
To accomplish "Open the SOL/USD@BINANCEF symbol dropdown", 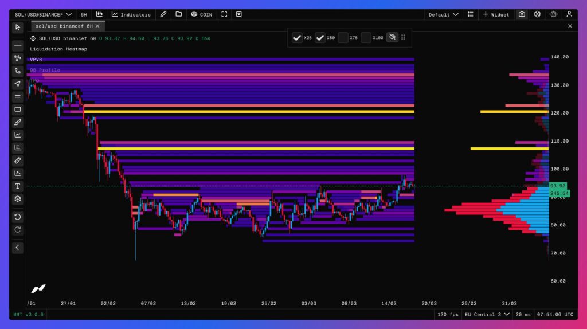I will pyautogui.click(x=43, y=14).
